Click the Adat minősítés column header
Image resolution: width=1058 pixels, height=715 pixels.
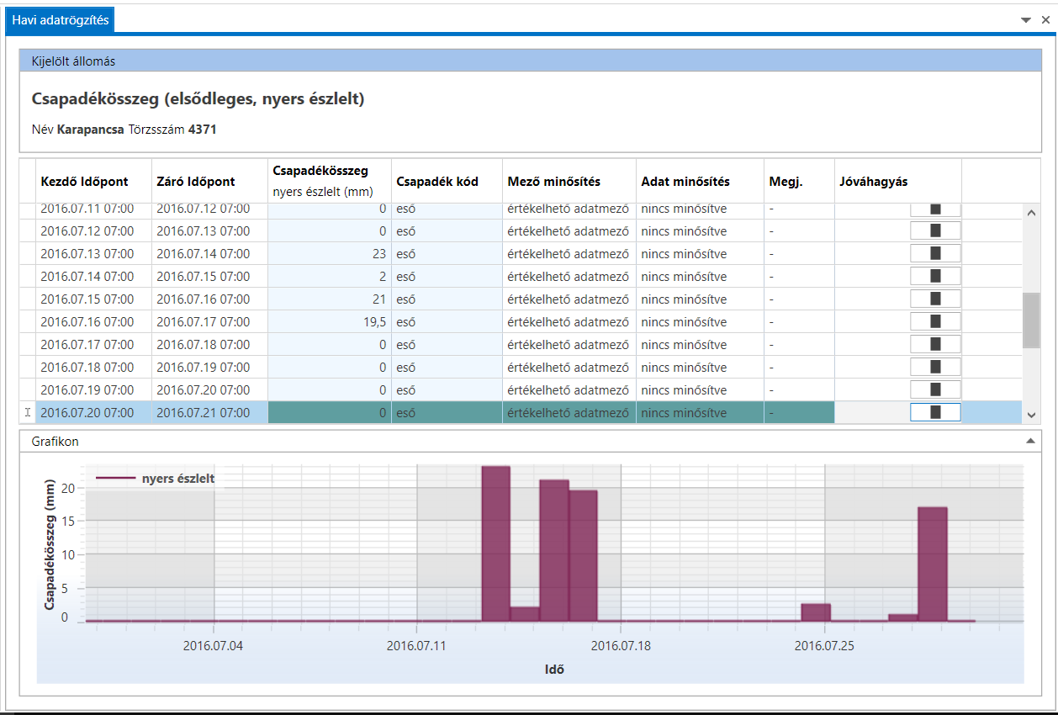(700, 181)
